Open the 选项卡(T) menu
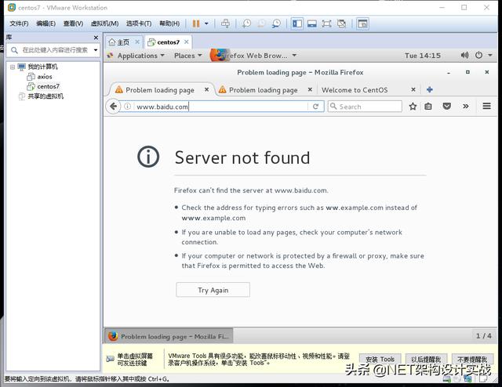Image resolution: width=502 pixels, height=387 pixels. pos(139,24)
